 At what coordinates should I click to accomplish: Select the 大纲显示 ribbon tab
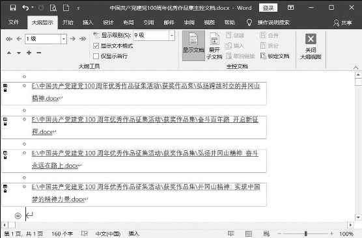click(x=42, y=22)
